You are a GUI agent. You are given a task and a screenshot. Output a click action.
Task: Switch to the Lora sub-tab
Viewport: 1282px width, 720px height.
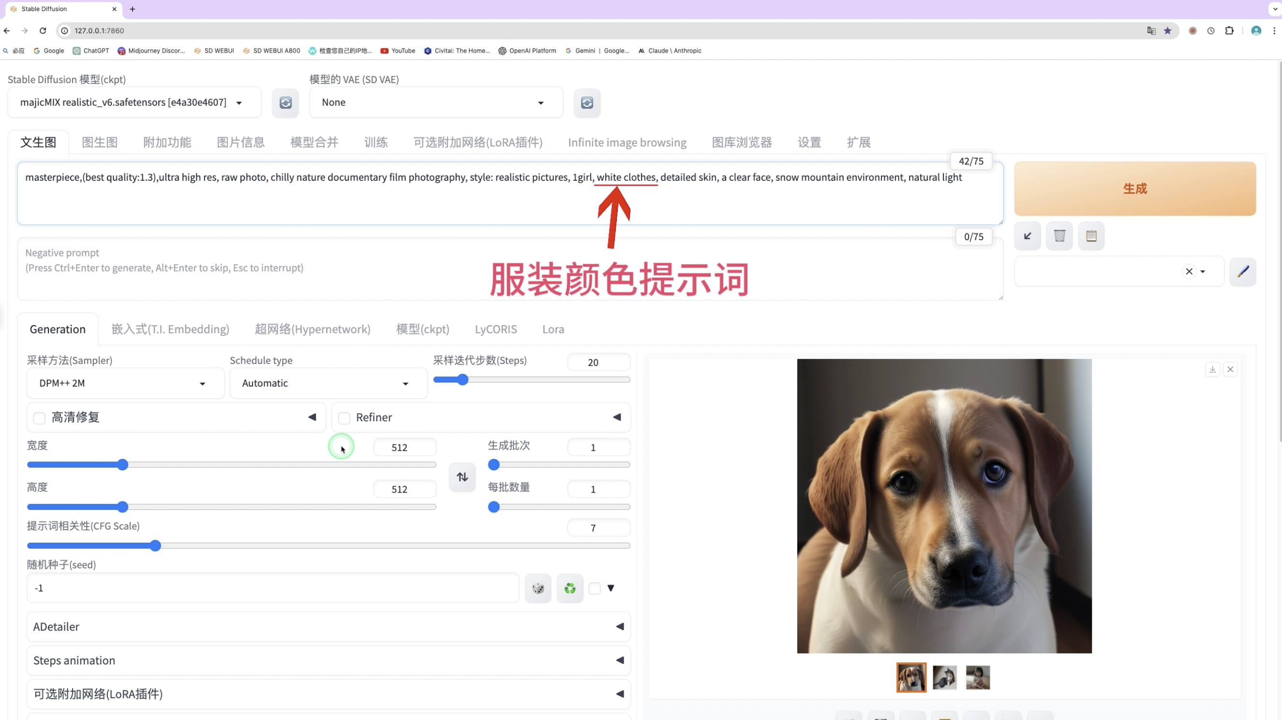coord(553,330)
